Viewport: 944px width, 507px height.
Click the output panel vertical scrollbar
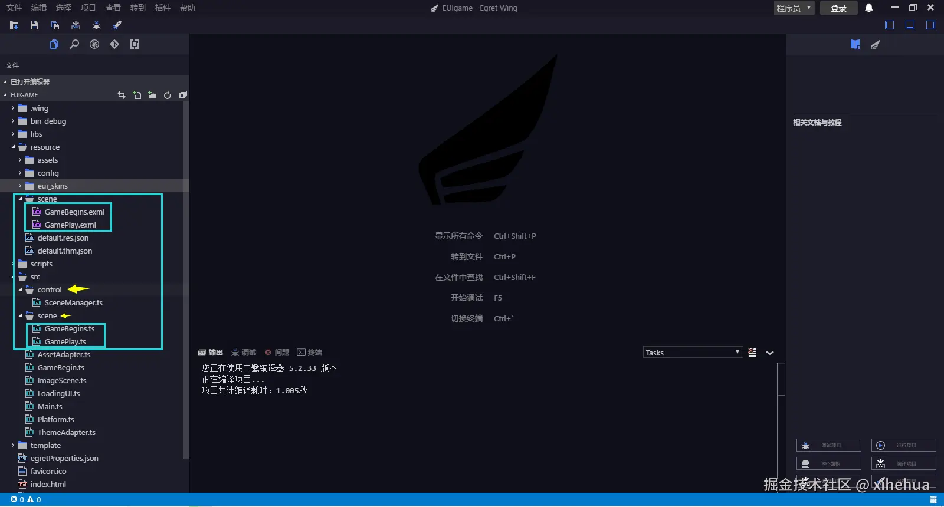tap(781, 380)
